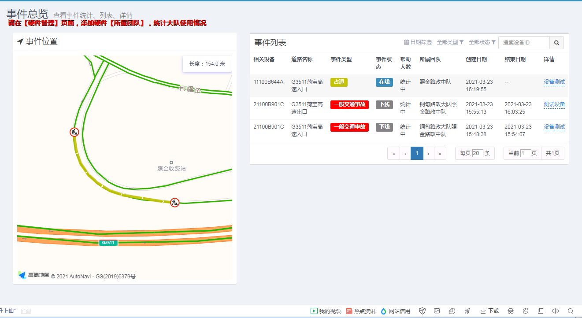Select page 1 in pagination
The height and width of the screenshot is (318, 582).
coord(417,153)
